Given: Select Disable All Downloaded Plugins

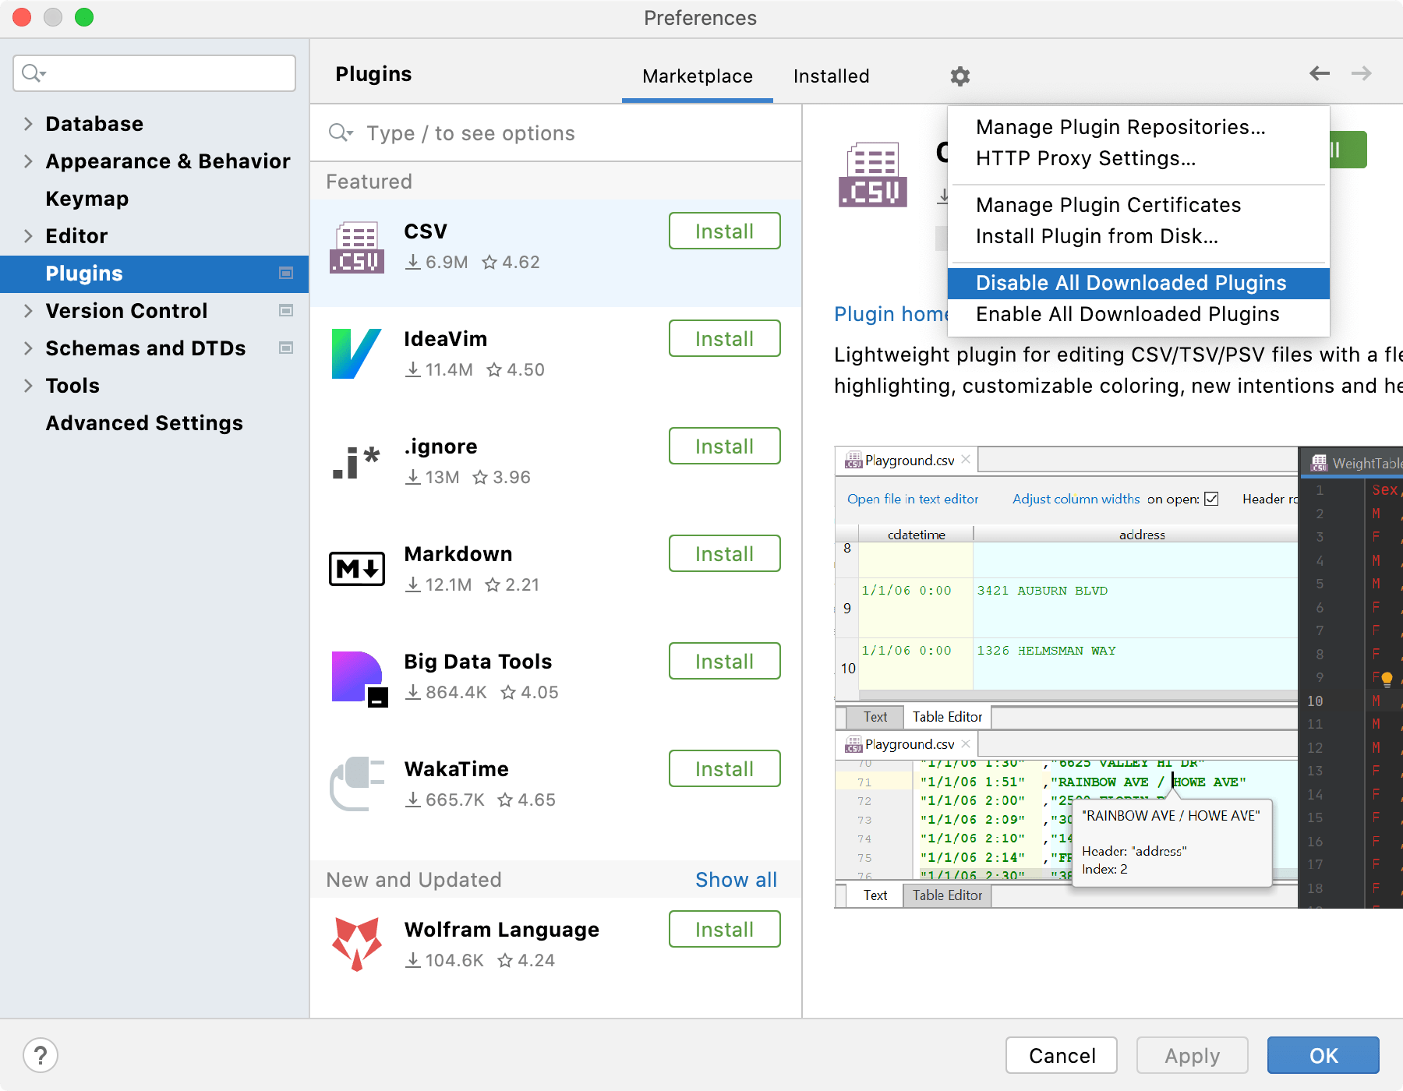Looking at the screenshot, I should [1130, 283].
